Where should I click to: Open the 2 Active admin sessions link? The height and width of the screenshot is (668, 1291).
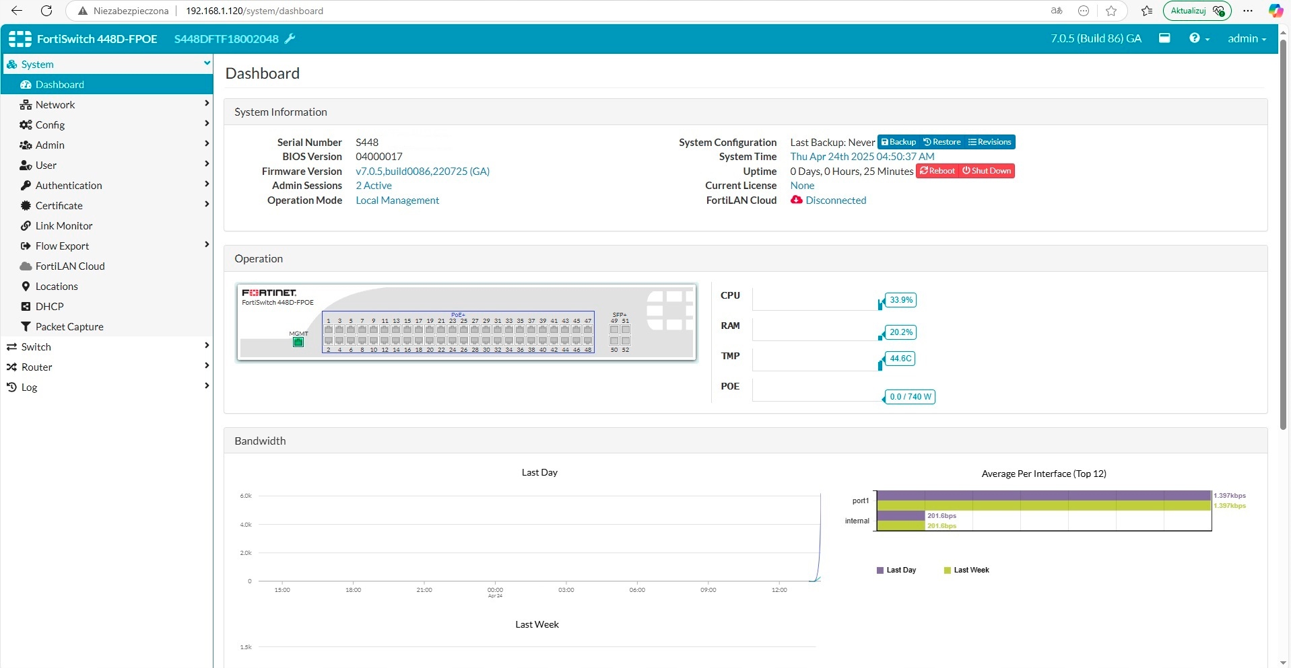click(374, 186)
